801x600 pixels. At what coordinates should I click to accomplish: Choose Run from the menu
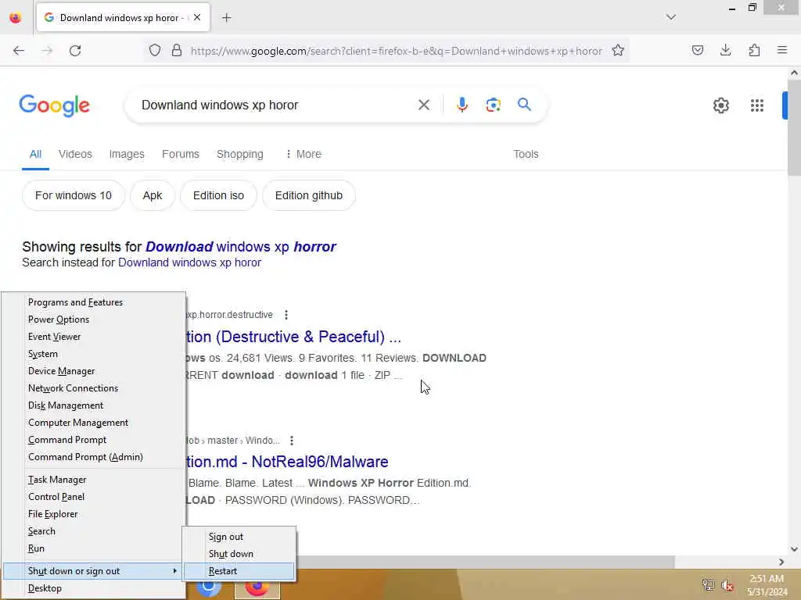(x=94, y=548)
